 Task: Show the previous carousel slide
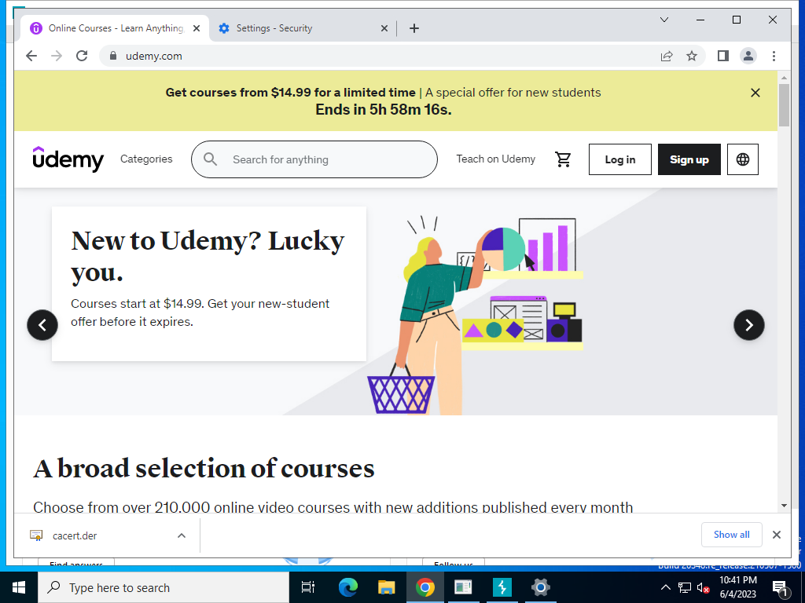(x=42, y=324)
